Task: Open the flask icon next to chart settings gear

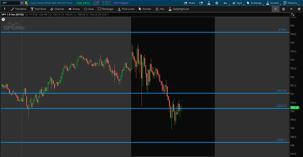Action: tap(209, 3)
